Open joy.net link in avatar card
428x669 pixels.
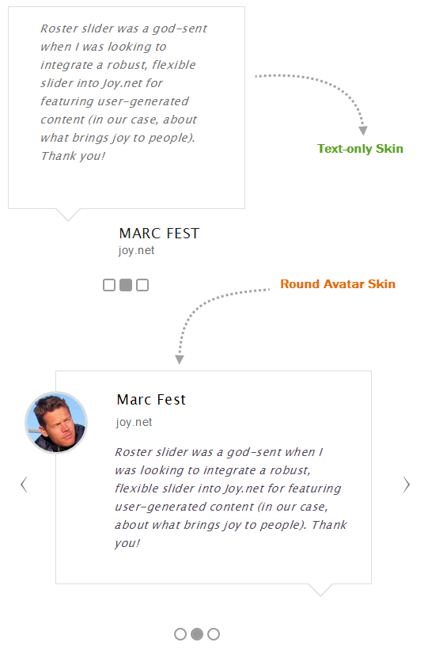pyautogui.click(x=134, y=422)
